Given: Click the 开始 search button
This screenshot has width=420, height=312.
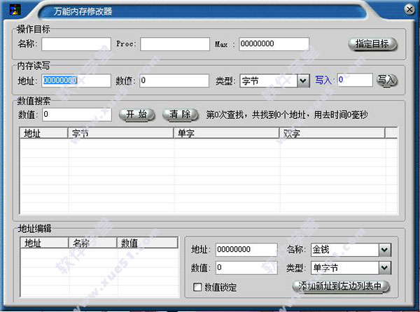Looking at the screenshot, I should [136, 115].
